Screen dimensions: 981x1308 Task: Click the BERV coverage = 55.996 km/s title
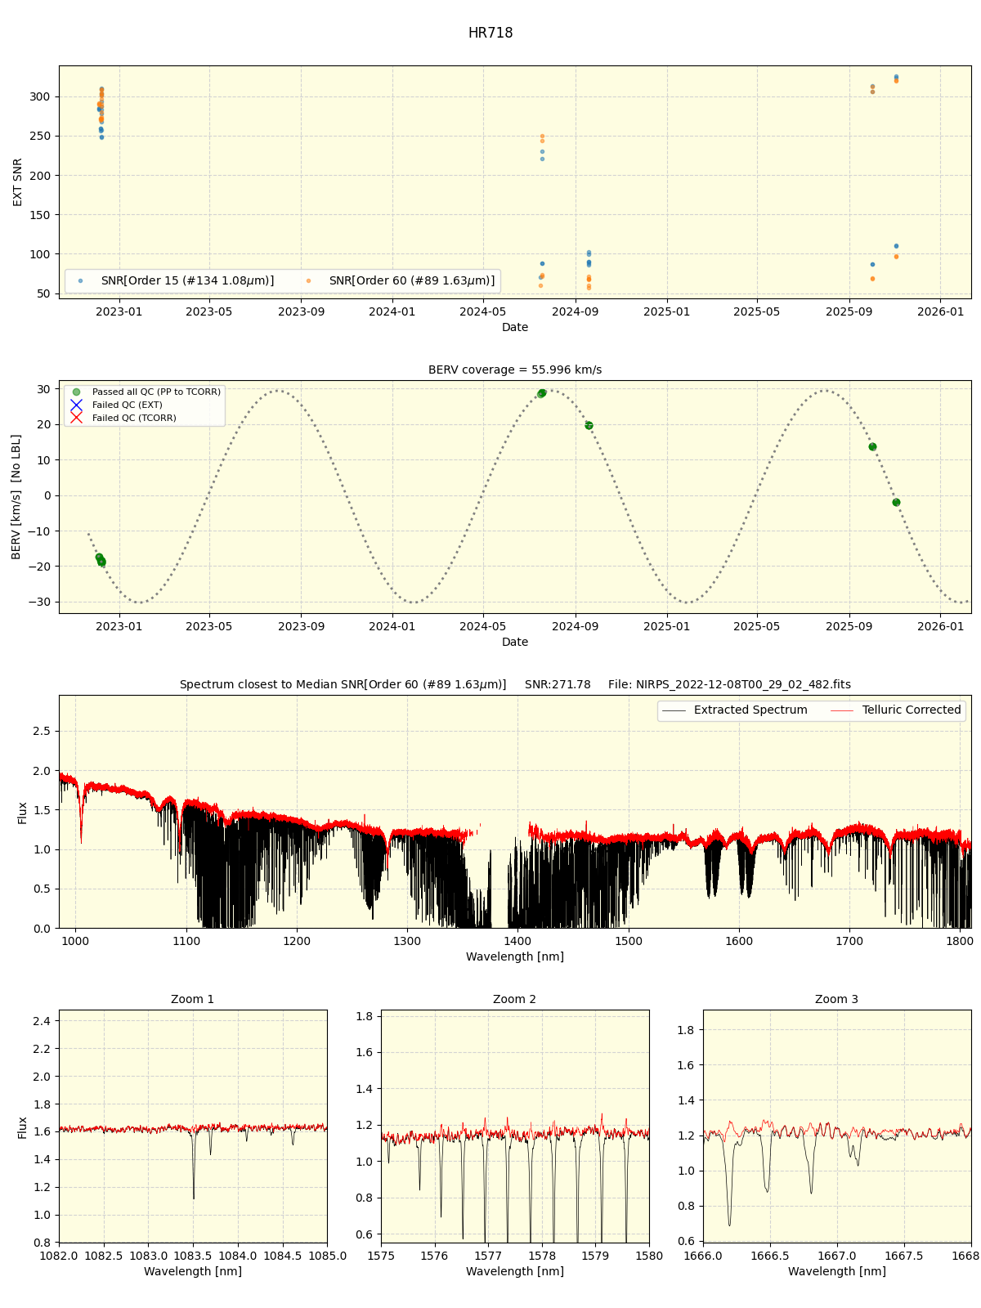coord(515,370)
